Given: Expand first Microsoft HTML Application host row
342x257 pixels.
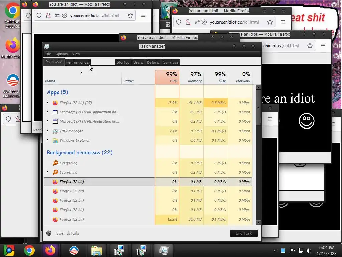Looking at the screenshot, I should point(47,112).
